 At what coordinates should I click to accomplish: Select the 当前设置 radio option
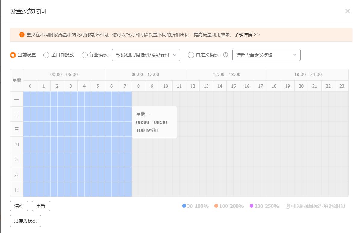(13, 55)
